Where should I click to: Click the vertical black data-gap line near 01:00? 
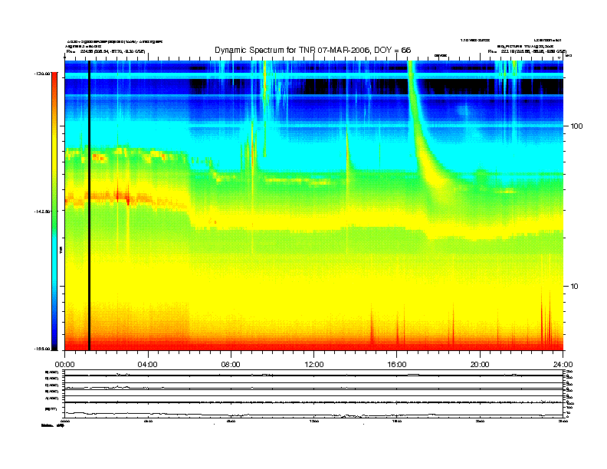click(90, 205)
